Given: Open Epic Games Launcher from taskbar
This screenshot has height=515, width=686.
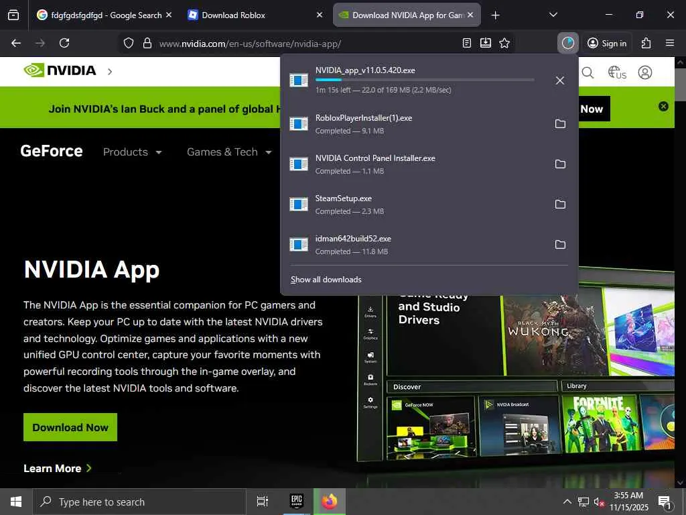Looking at the screenshot, I should [297, 502].
